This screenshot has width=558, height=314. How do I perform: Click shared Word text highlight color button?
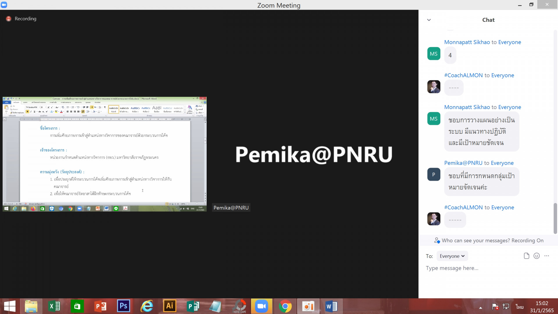pos(56,111)
